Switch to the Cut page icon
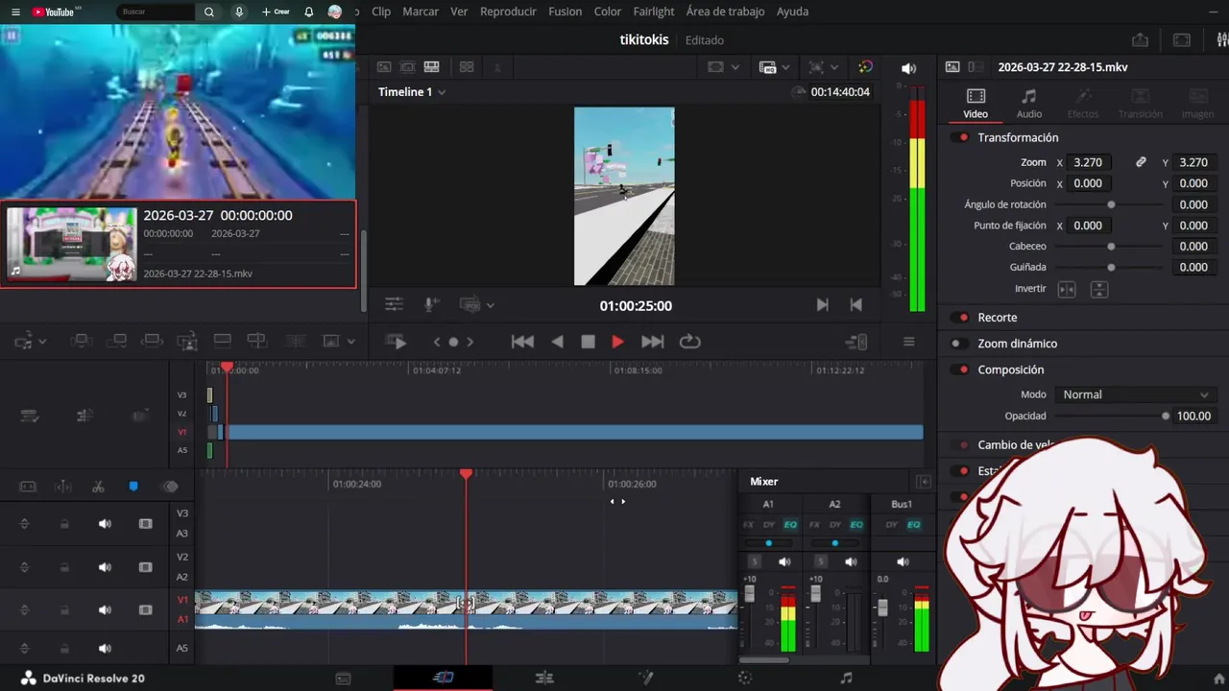Image resolution: width=1229 pixels, height=691 pixels. [443, 678]
